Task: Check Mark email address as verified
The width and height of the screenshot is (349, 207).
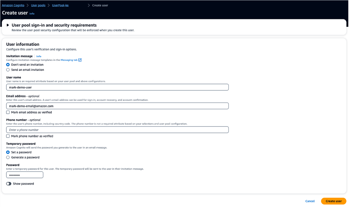Action: [8, 112]
